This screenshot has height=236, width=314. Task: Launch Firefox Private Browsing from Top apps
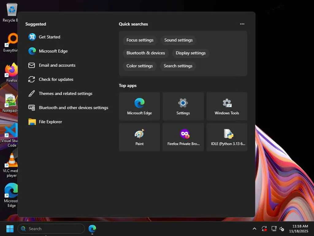point(183,137)
